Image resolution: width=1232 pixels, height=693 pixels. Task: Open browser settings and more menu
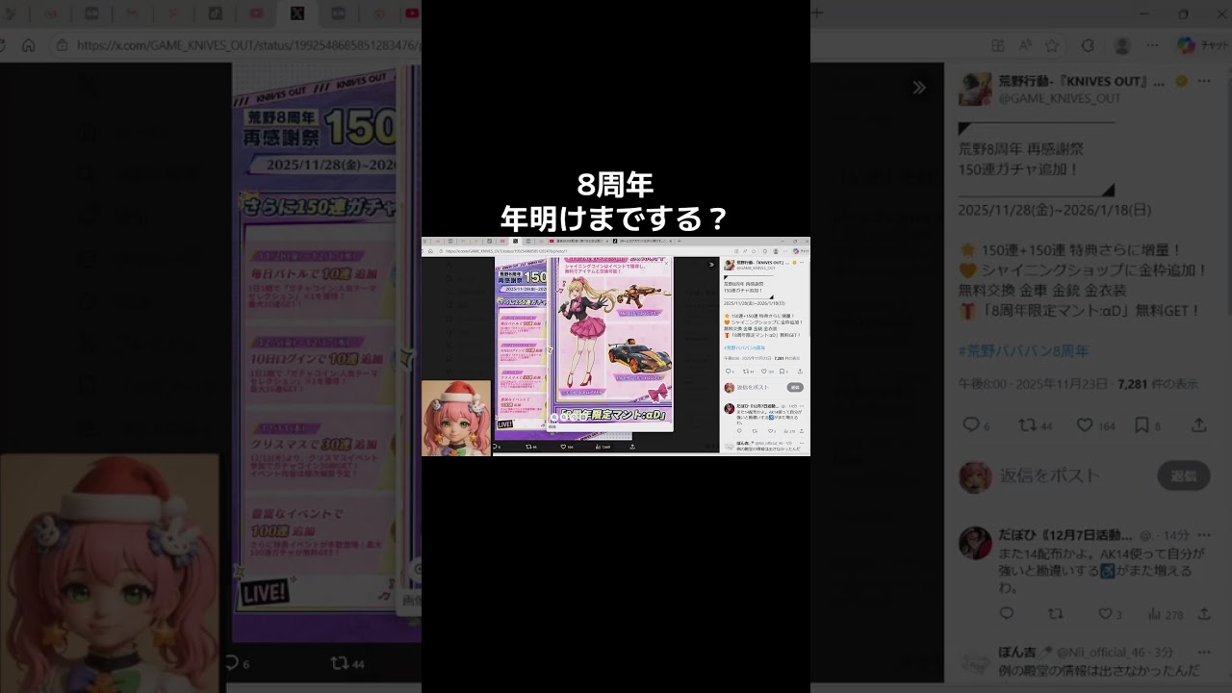click(1153, 45)
